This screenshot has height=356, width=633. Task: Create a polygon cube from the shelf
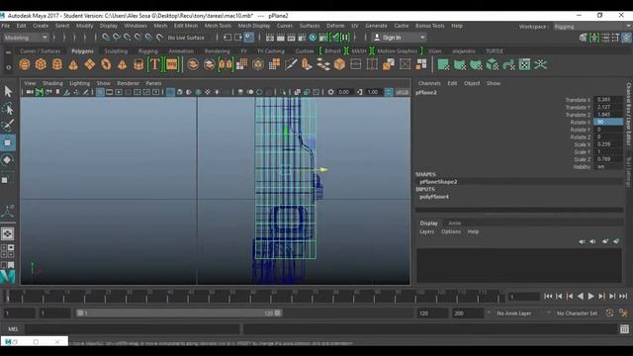tap(41, 64)
